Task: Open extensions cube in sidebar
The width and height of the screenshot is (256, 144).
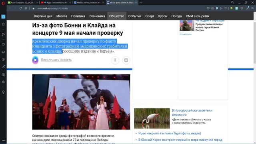Action: coord(3,74)
